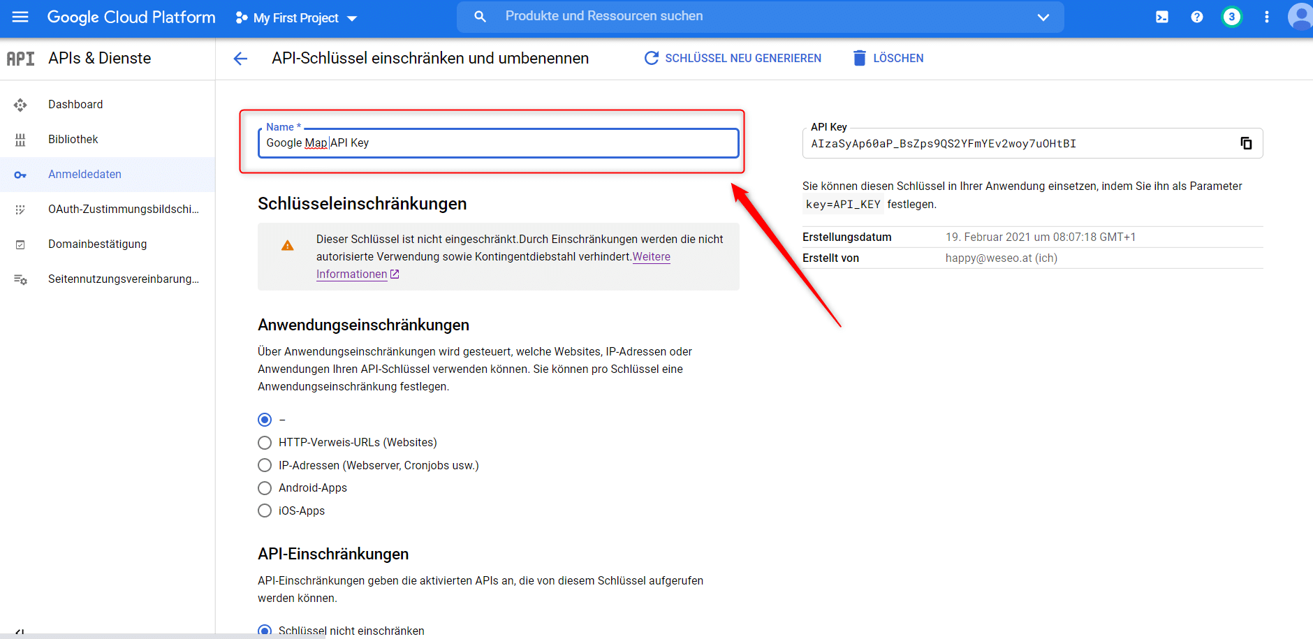Click the Bibliothek library icon
This screenshot has width=1313, height=639.
tap(20, 140)
